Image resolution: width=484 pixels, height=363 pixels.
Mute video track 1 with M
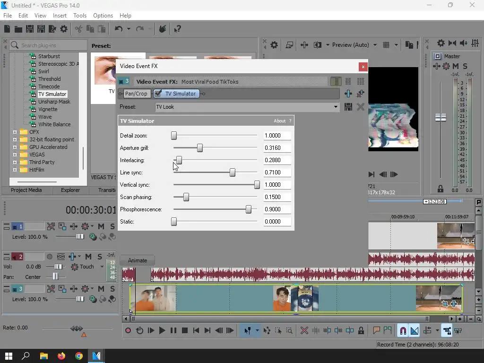pyautogui.click(x=101, y=226)
